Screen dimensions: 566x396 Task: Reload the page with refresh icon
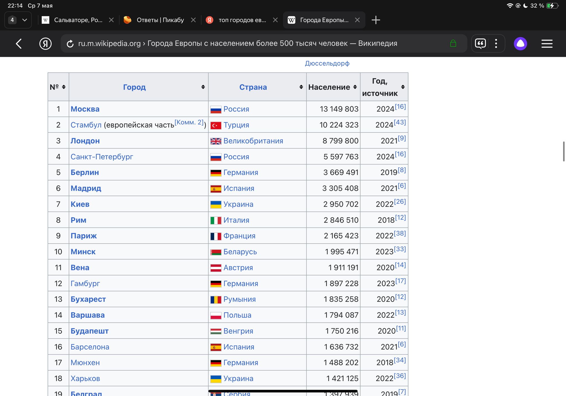70,44
